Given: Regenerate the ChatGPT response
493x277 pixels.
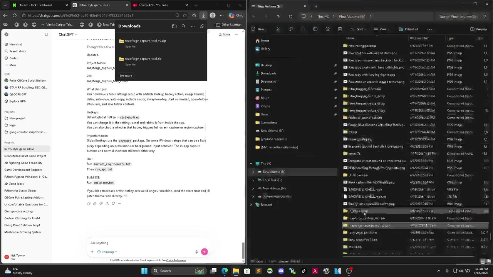Looking at the screenshot, I should pos(113,204).
